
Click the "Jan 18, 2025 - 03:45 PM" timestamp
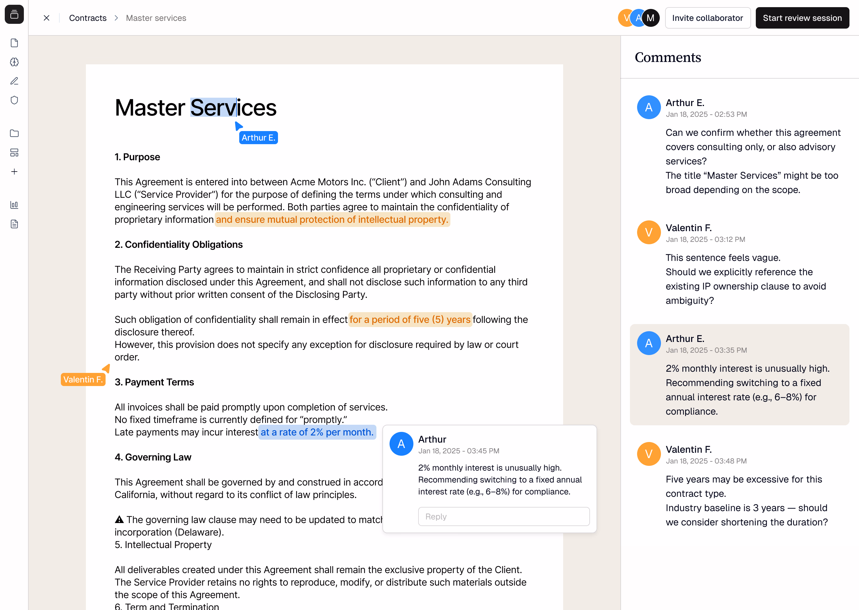[459, 451]
